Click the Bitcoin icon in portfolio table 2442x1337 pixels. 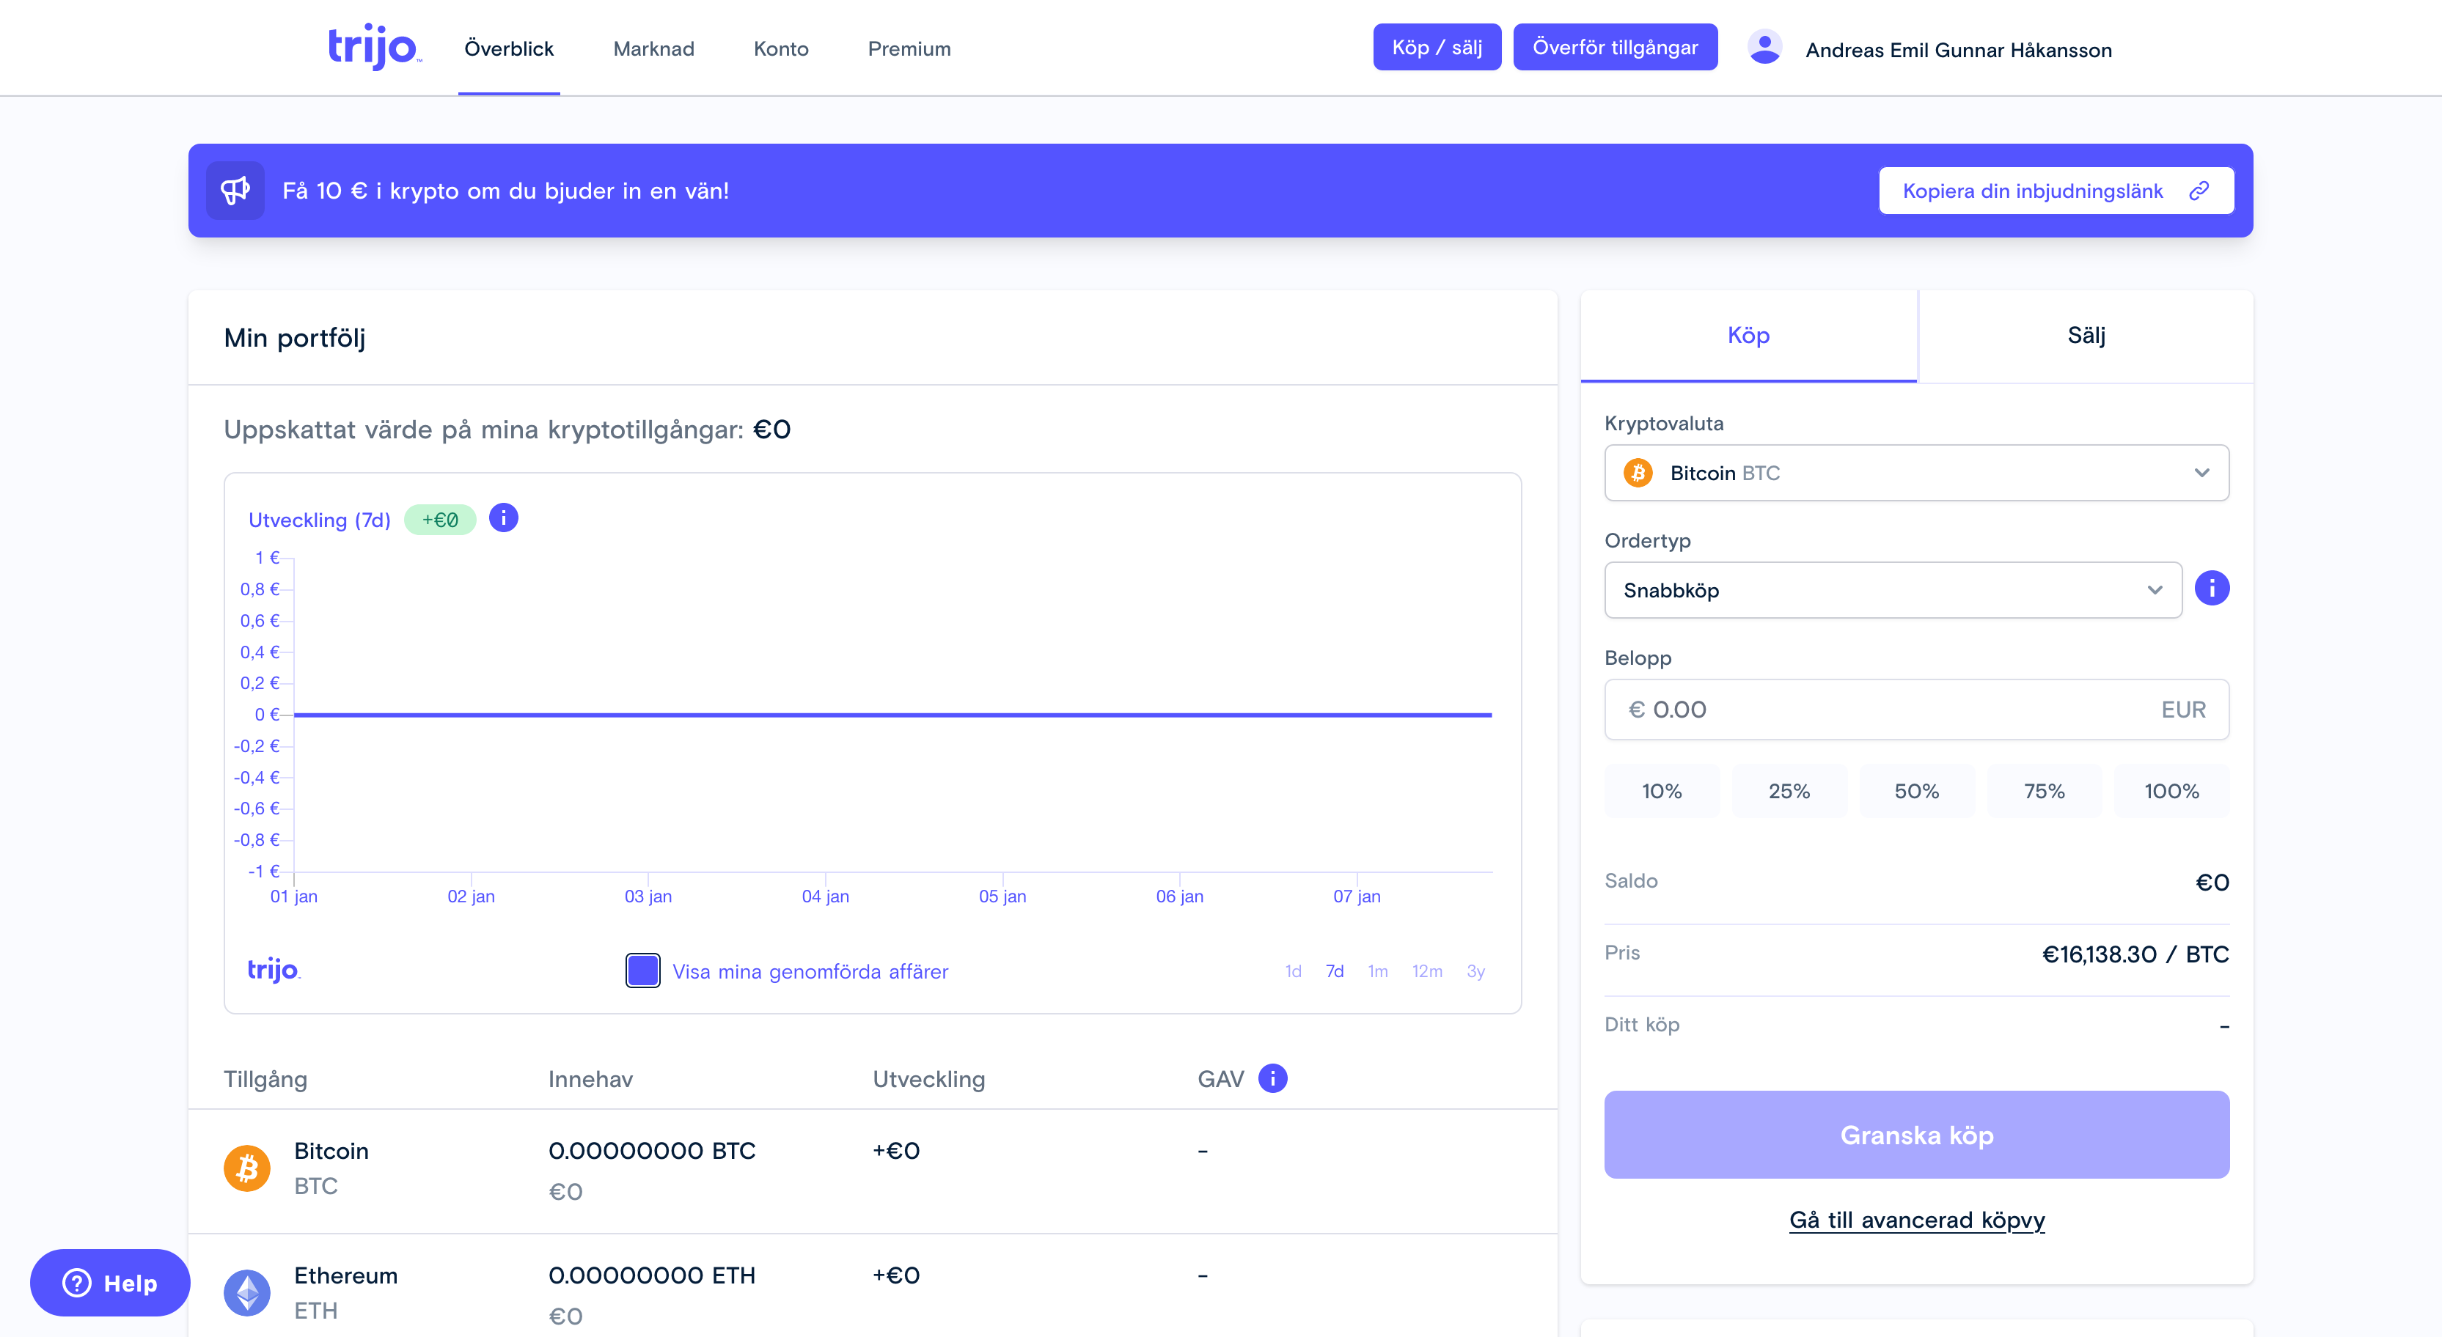pyautogui.click(x=246, y=1168)
